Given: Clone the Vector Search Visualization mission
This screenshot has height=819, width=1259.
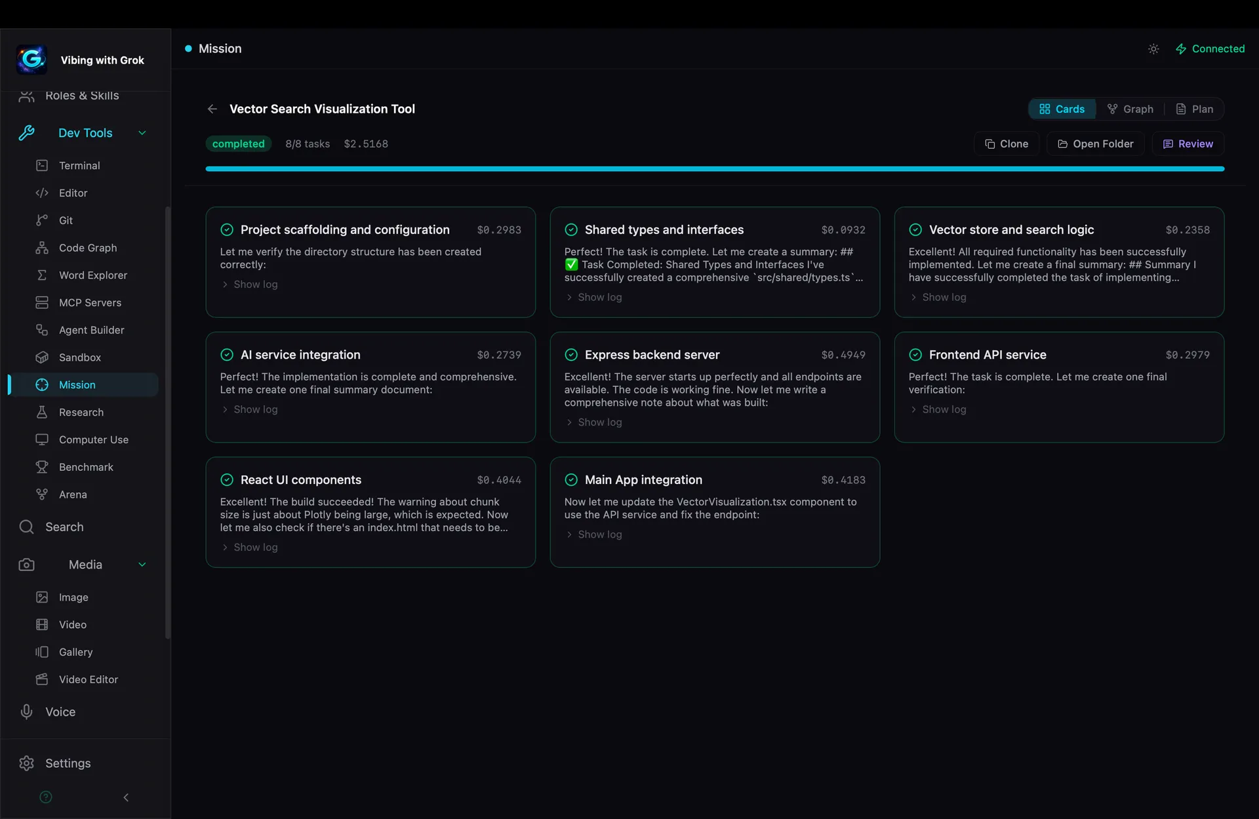Looking at the screenshot, I should [1007, 144].
